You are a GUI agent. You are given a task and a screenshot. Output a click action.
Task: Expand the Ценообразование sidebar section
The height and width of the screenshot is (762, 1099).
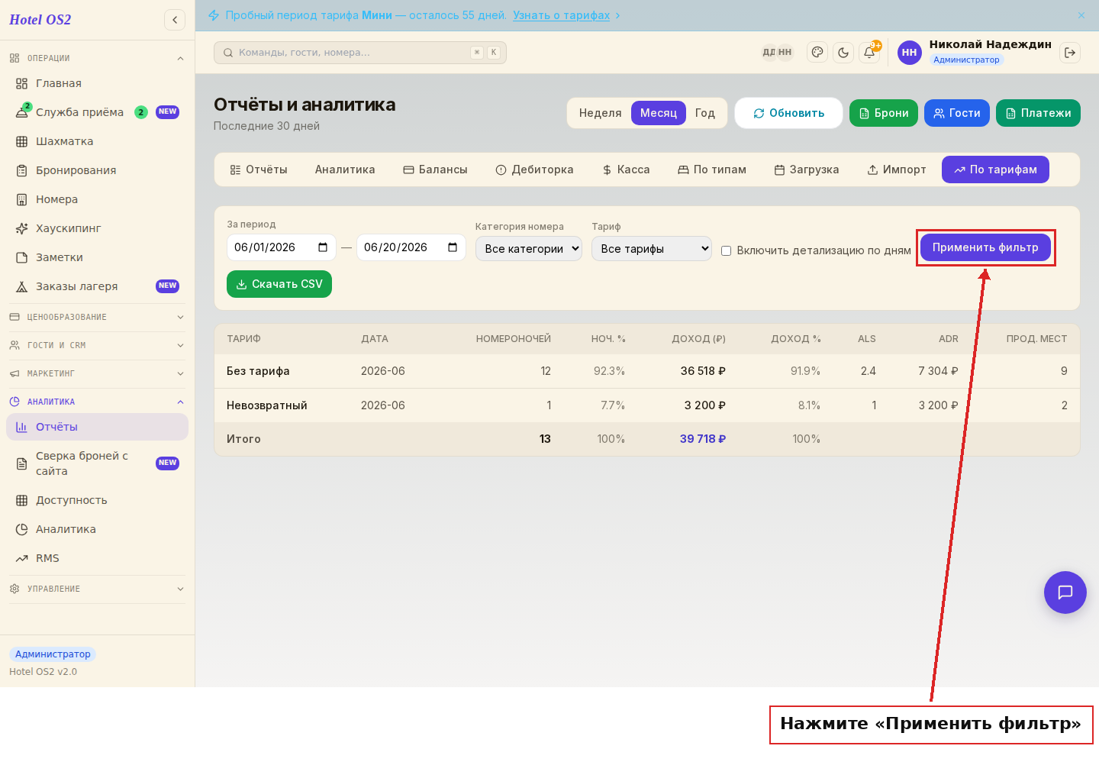tap(97, 317)
